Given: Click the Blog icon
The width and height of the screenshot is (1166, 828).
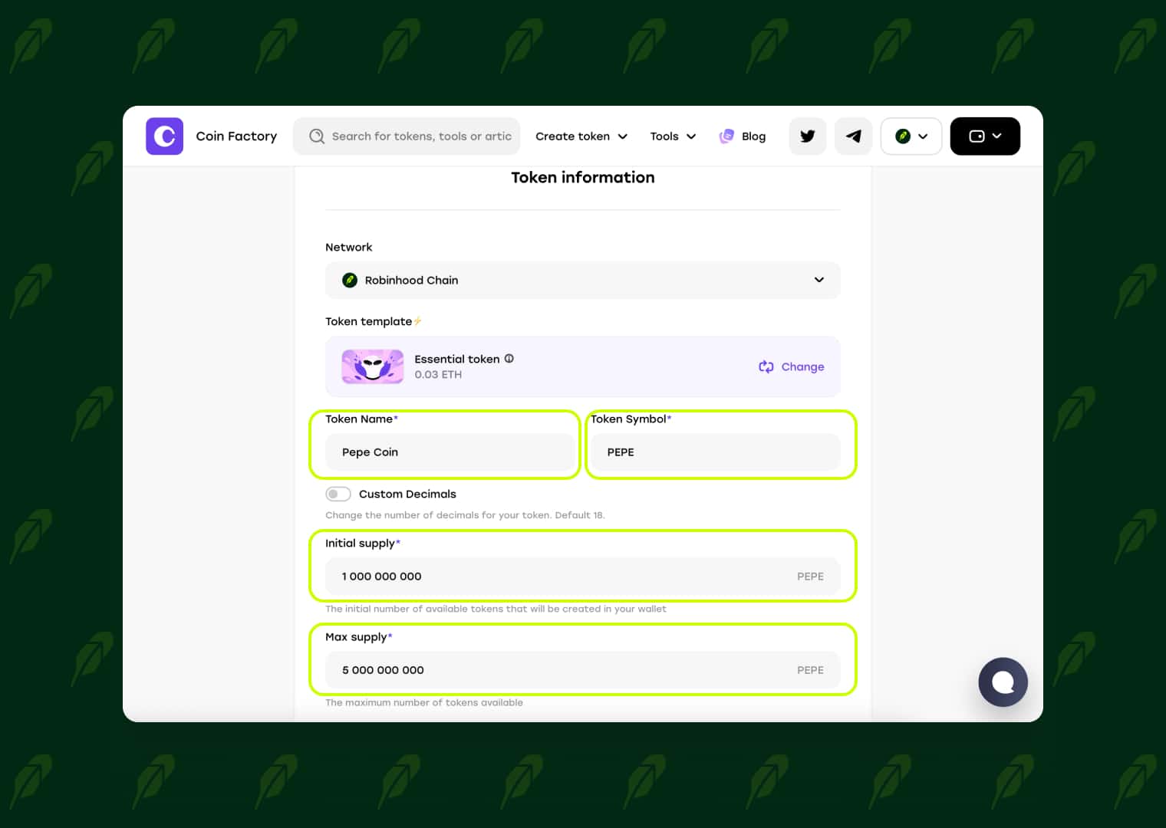Looking at the screenshot, I should [726, 136].
